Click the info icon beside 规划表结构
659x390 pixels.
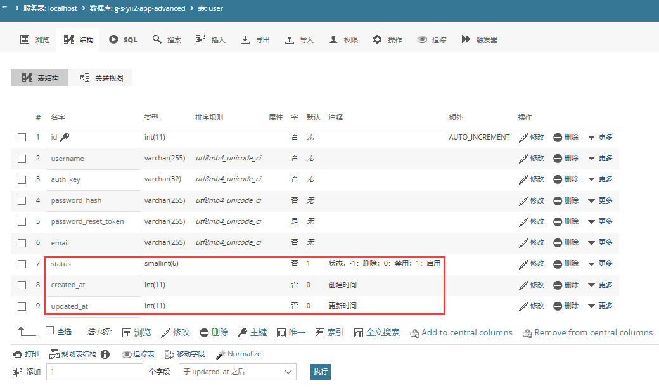(x=105, y=354)
